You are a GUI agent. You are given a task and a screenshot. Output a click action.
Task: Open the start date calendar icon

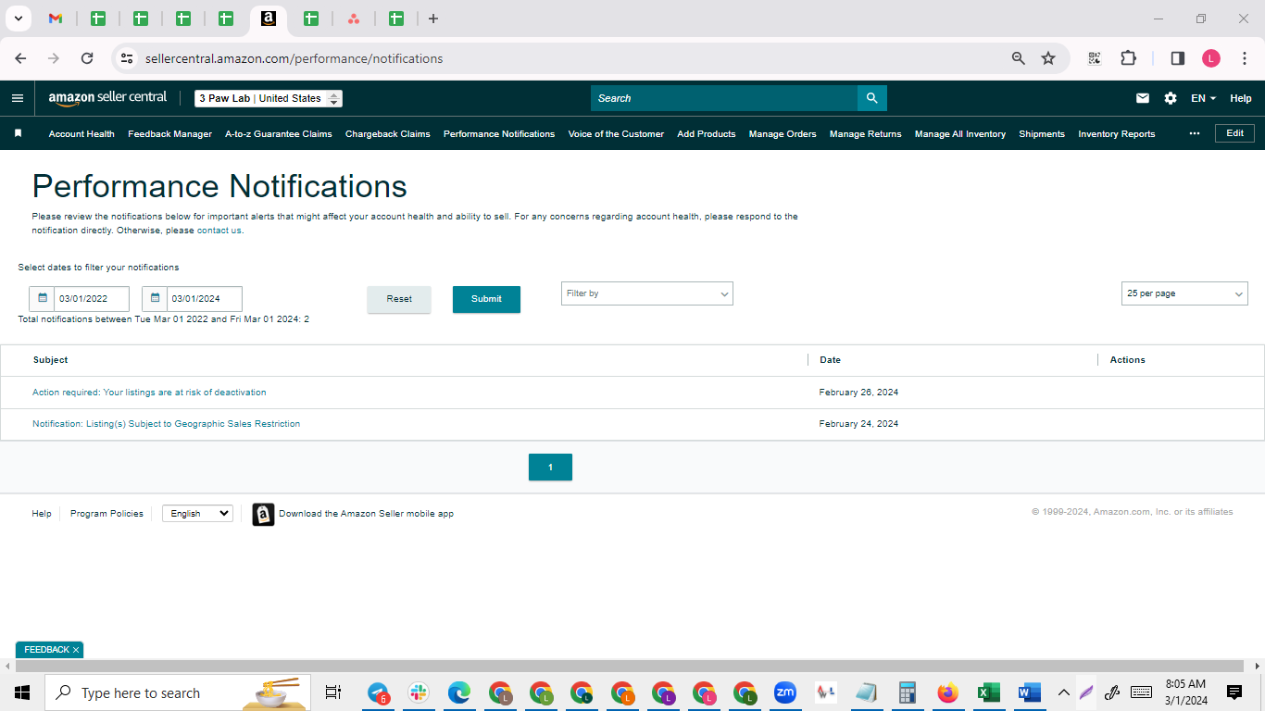click(42, 299)
